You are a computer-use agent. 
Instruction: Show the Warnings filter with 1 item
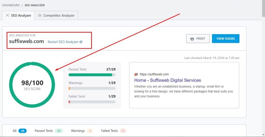point(82,131)
